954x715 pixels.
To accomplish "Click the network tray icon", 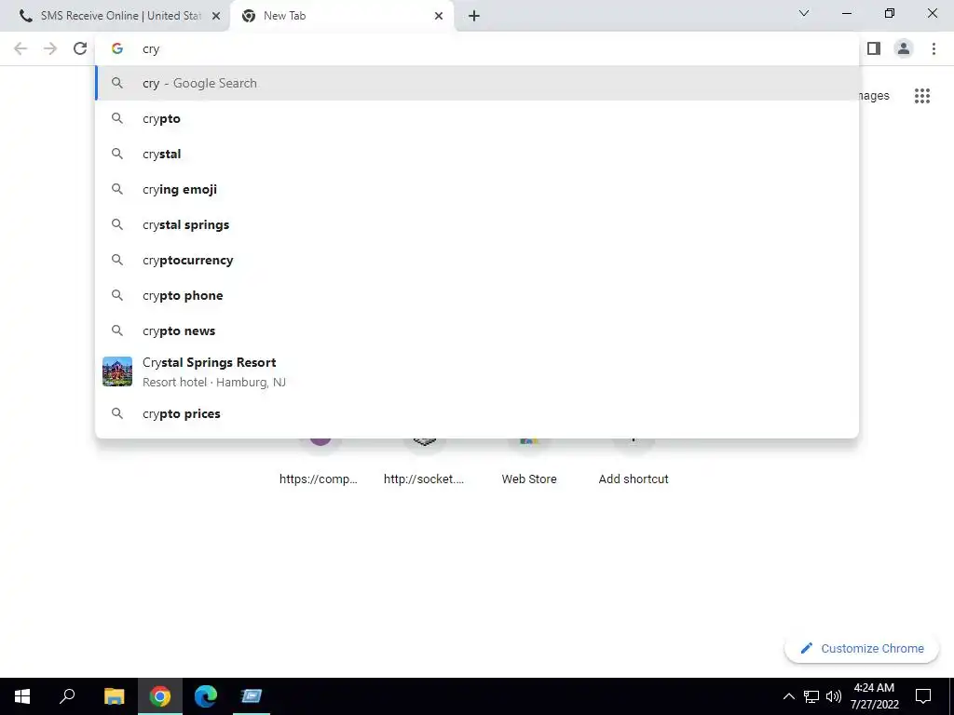I will (x=811, y=696).
